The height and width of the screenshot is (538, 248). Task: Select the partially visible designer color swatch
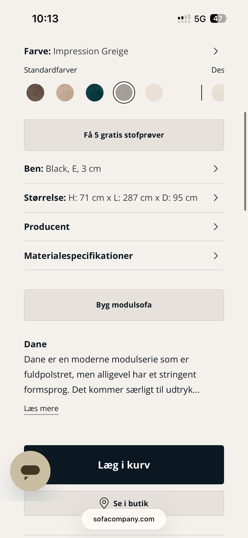(219, 93)
